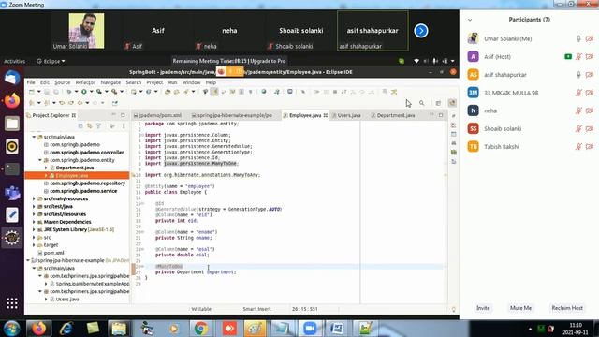This screenshot has height=337, width=599.
Task: Click the Reclaim Host button
Action: click(567, 308)
